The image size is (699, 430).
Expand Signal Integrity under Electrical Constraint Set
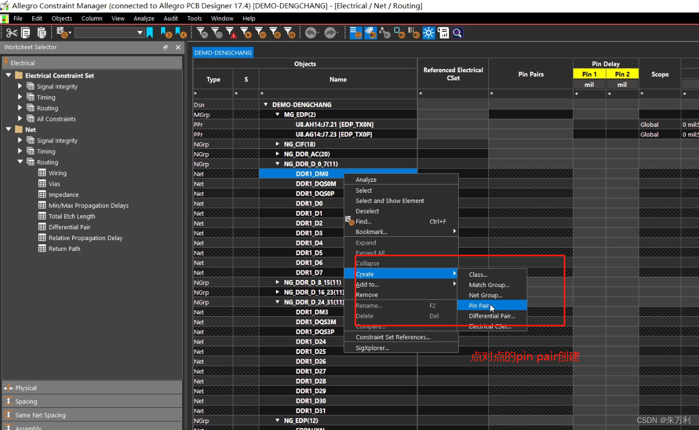tap(20, 86)
